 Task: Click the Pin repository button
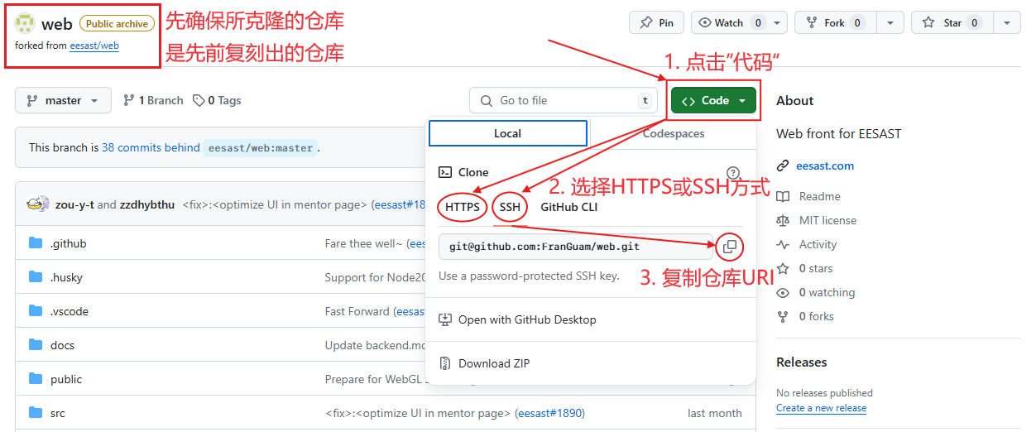pos(657,23)
